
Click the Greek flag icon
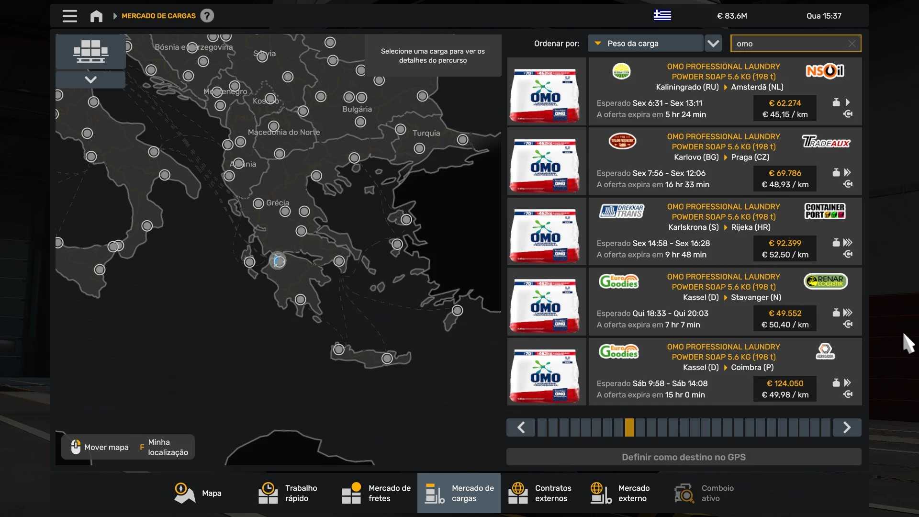pos(662,15)
